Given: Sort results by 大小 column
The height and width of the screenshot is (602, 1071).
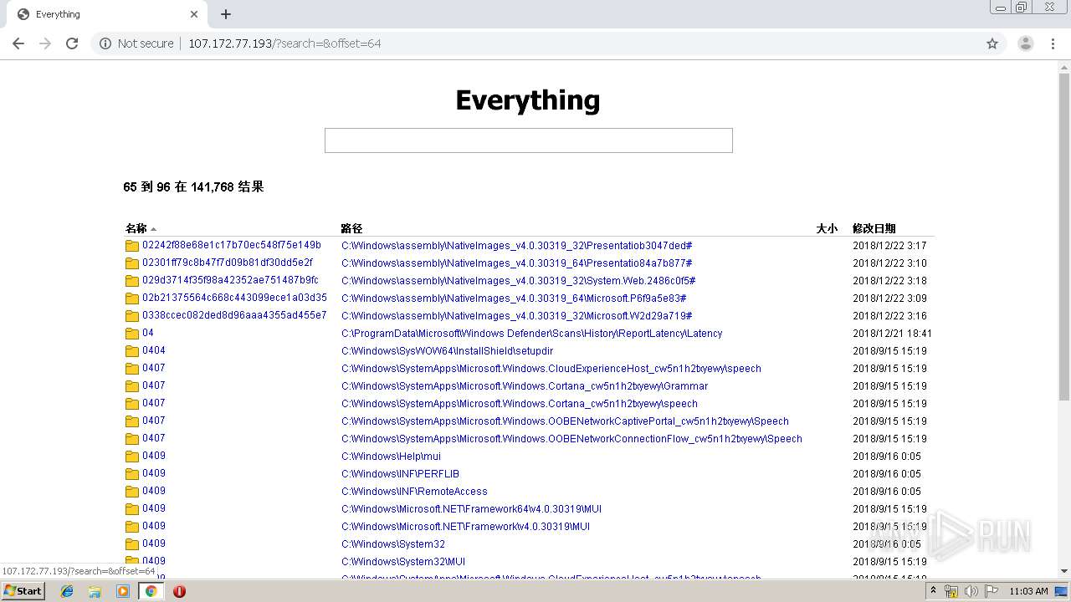Looking at the screenshot, I should coord(827,228).
